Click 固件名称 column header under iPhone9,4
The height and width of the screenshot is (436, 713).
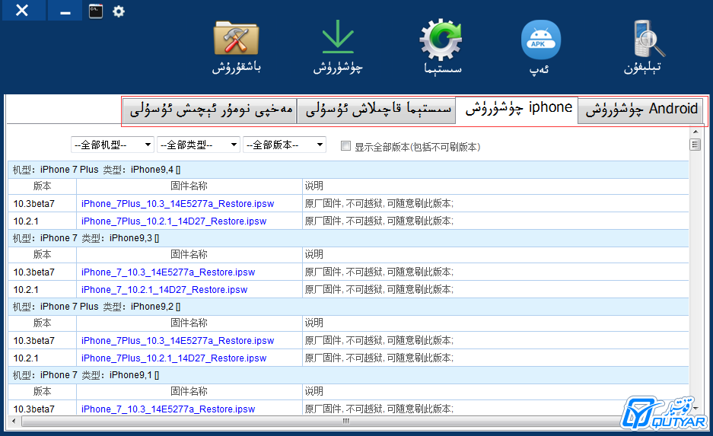coord(189,186)
